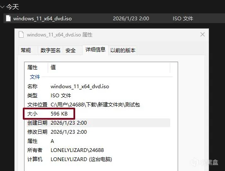Open the 数字签名 tab
The image size is (225, 171).
tap(50, 51)
